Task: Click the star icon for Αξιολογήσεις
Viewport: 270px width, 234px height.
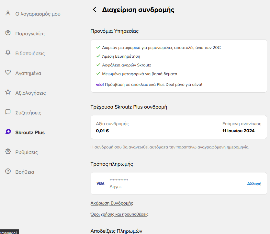Action: tap(8, 92)
